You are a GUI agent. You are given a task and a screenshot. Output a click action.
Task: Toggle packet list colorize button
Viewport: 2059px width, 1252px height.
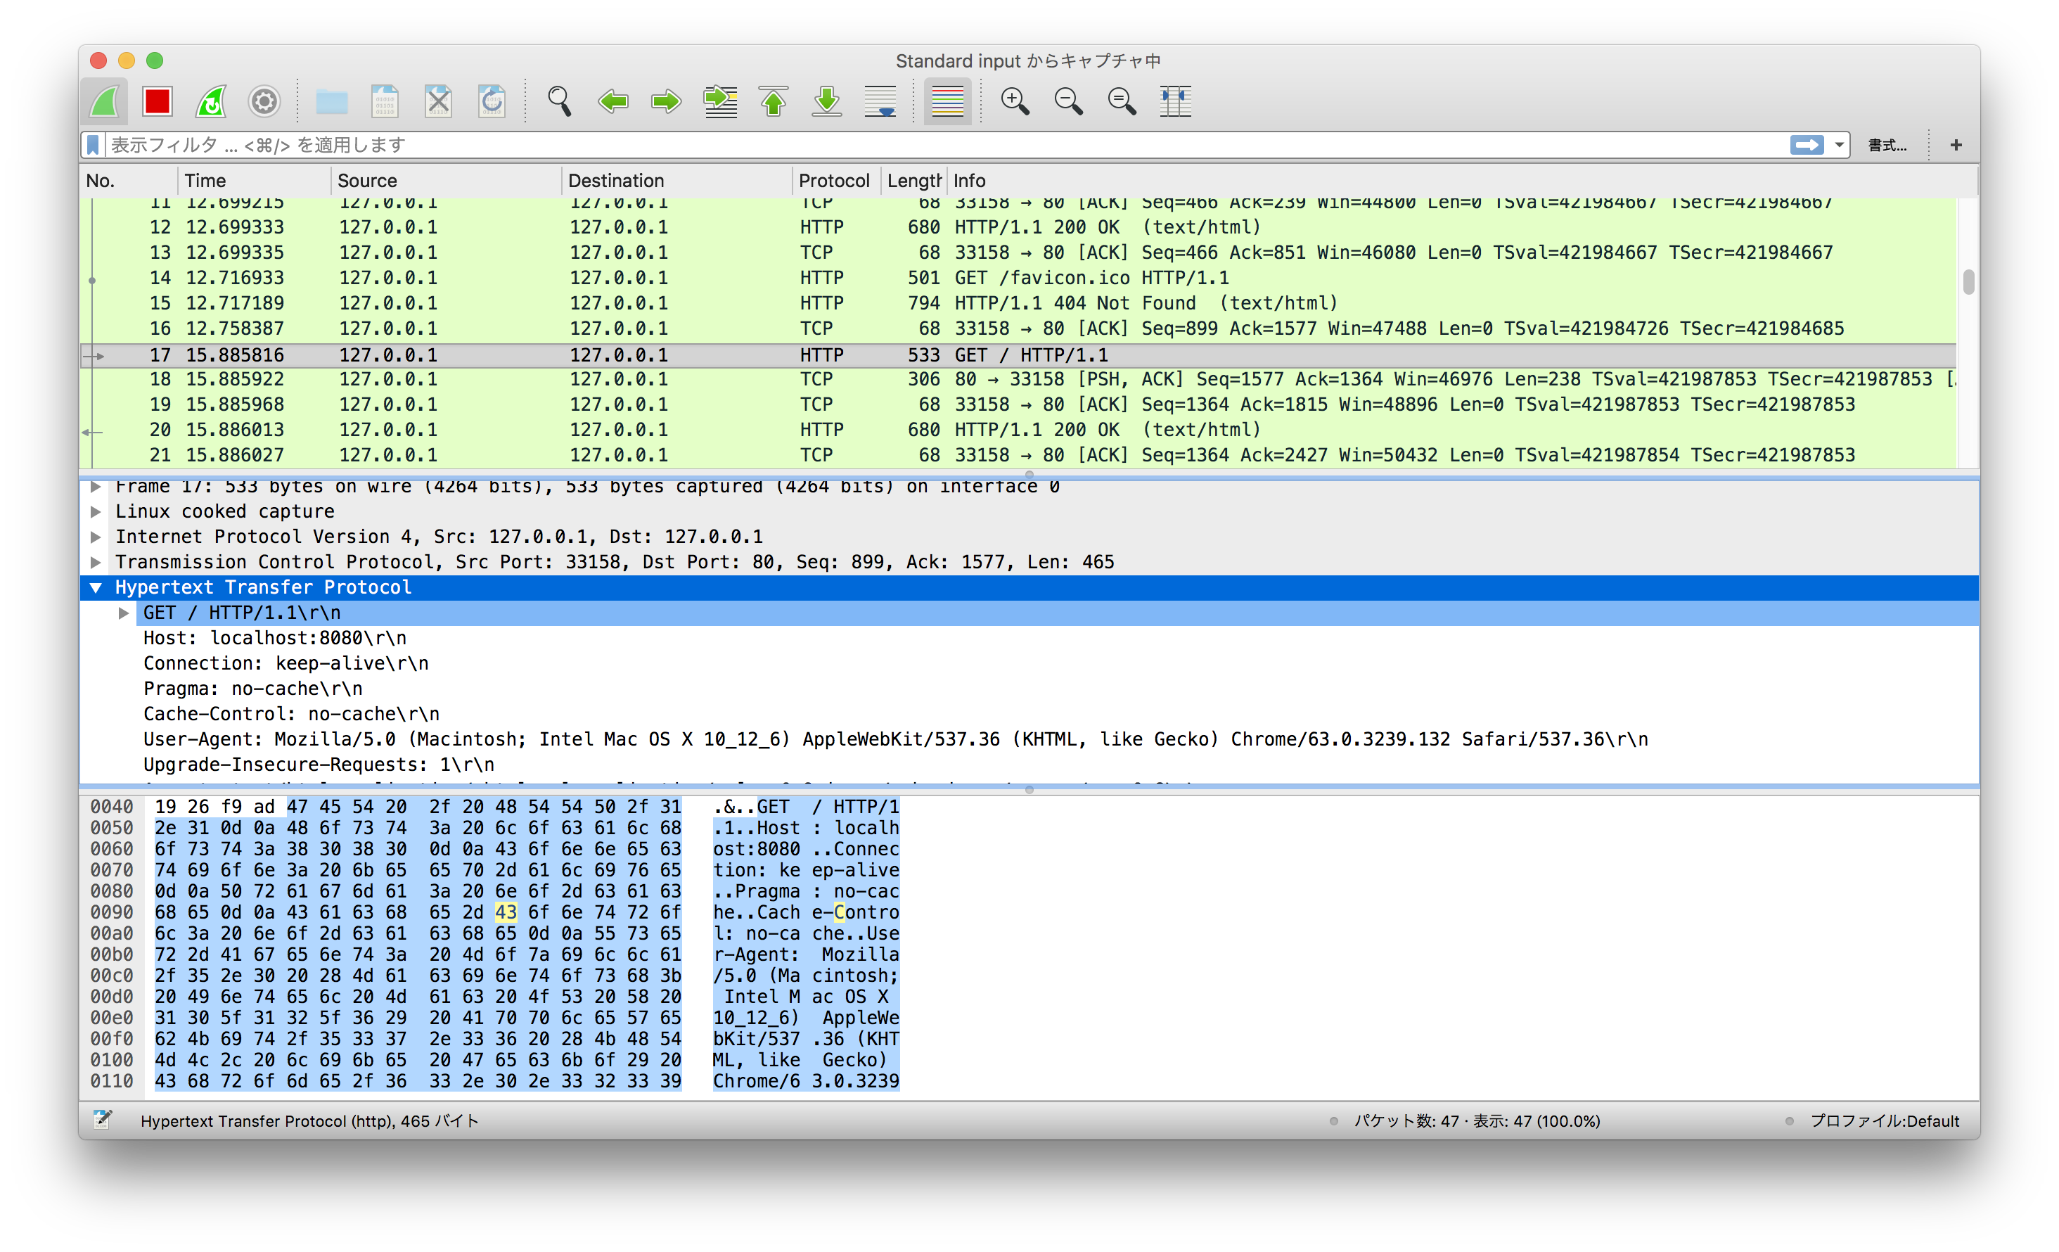click(947, 101)
